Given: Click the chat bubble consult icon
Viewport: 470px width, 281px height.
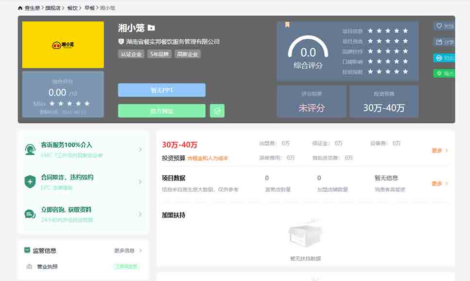Looking at the screenshot, I should coord(30,214).
